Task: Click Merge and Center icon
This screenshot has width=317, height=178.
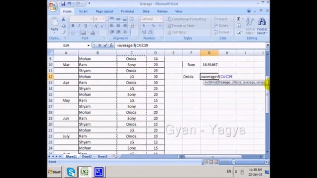Action: [x=132, y=26]
